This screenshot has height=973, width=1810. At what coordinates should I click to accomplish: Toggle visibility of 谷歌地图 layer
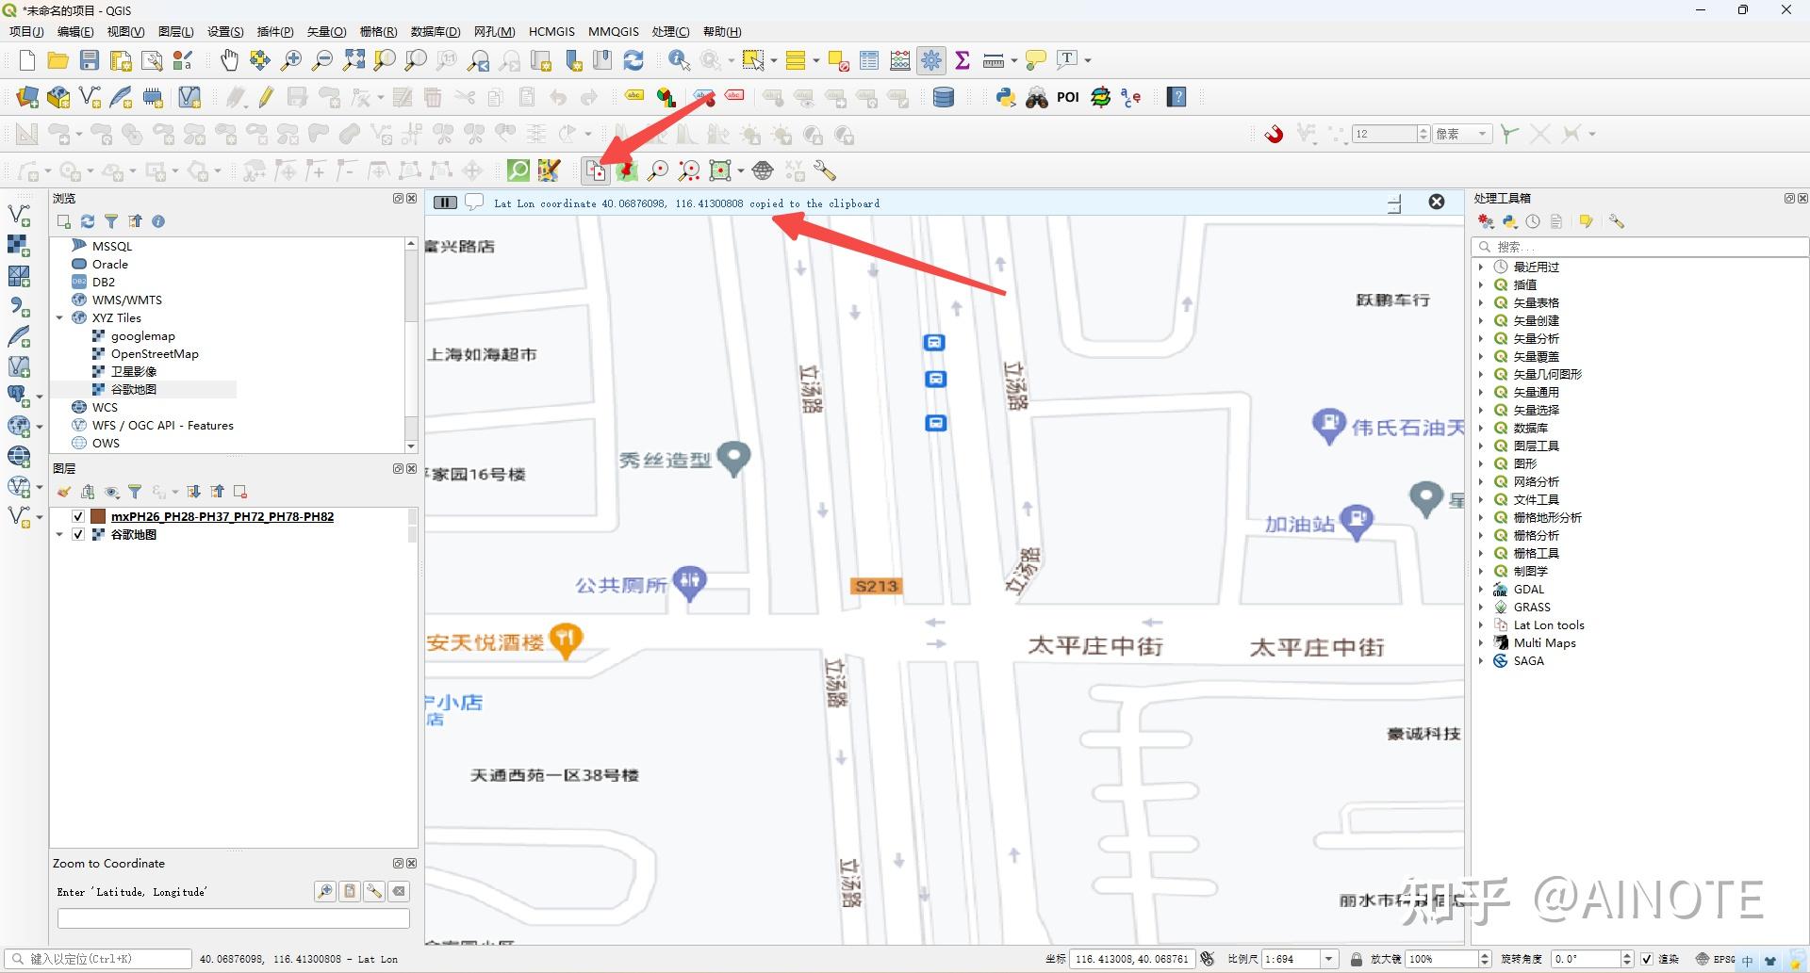(78, 534)
